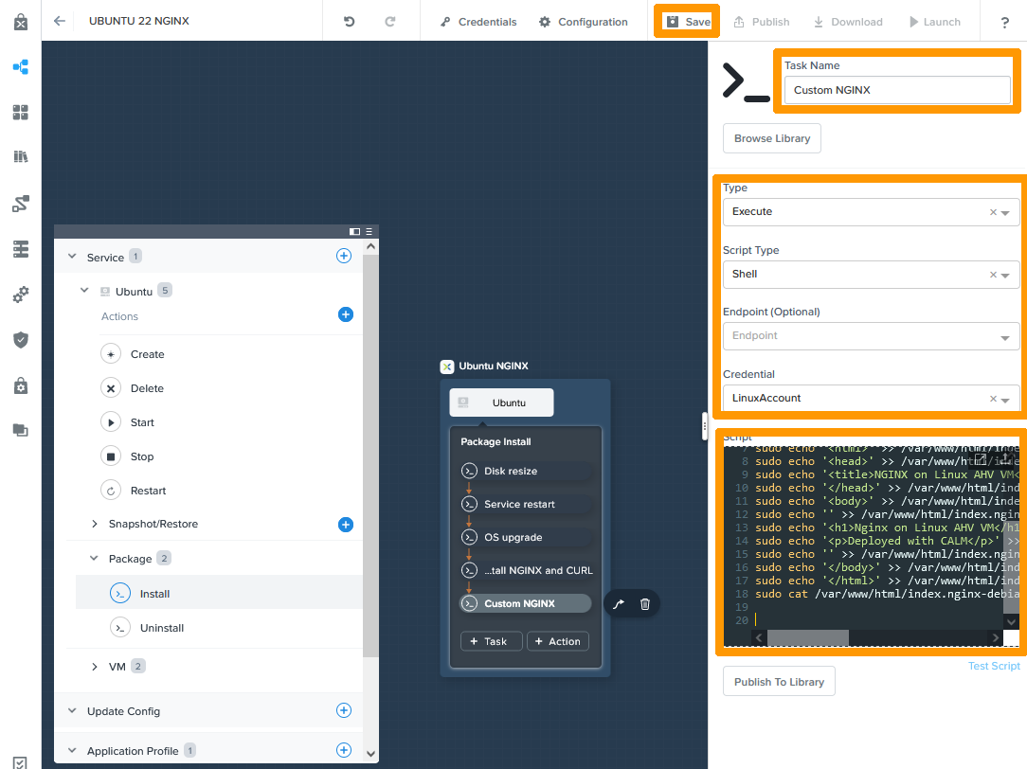1027x769 pixels.
Task: Delete Custom NGINX task with trash icon
Action: (645, 604)
